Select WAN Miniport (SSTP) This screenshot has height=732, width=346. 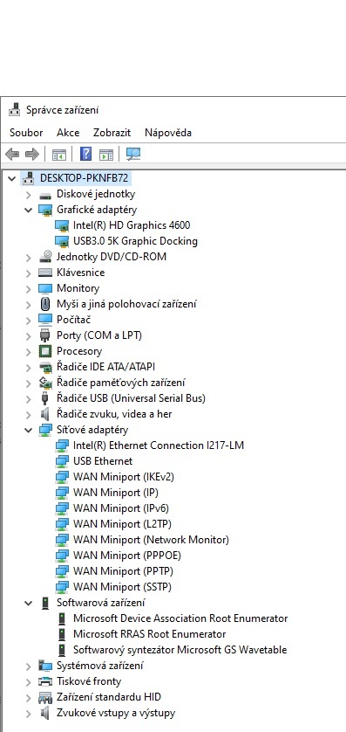[x=123, y=587]
